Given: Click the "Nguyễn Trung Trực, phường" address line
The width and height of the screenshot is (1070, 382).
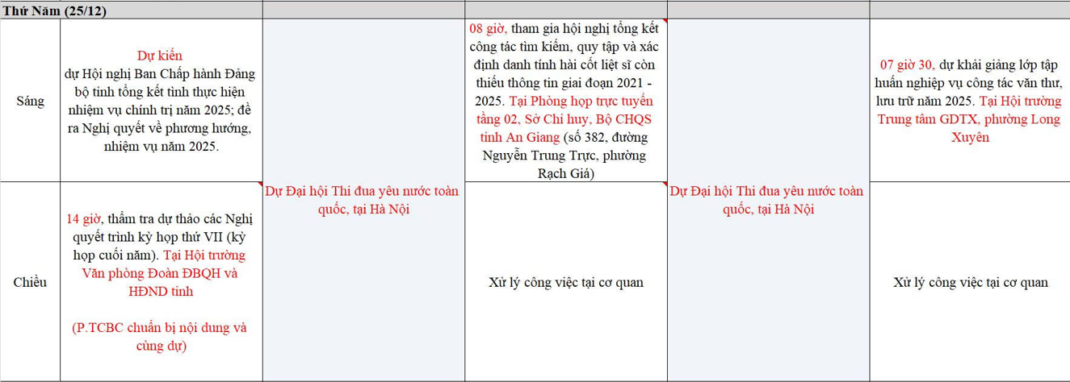Looking at the screenshot, I should [x=565, y=156].
